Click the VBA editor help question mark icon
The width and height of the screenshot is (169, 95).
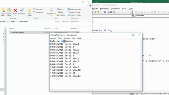(105, 12)
